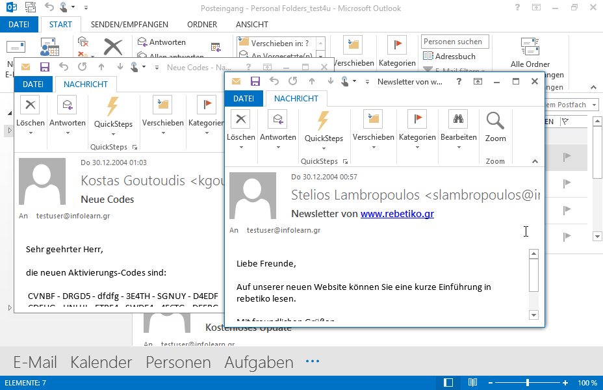Click zoom in plus button in status bar
The width and height of the screenshot is (603, 390).
pos(565,383)
